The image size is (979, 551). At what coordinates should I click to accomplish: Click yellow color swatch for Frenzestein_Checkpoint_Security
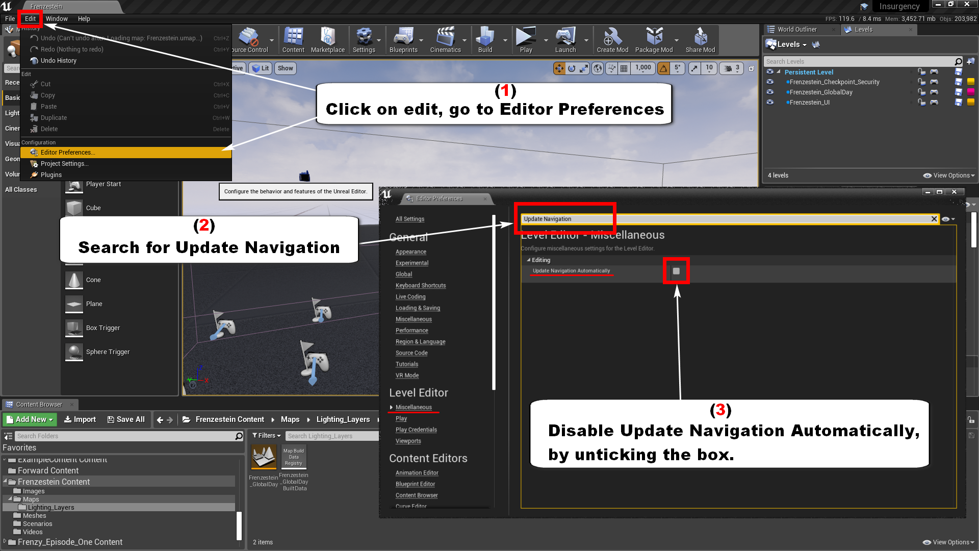pyautogui.click(x=970, y=82)
